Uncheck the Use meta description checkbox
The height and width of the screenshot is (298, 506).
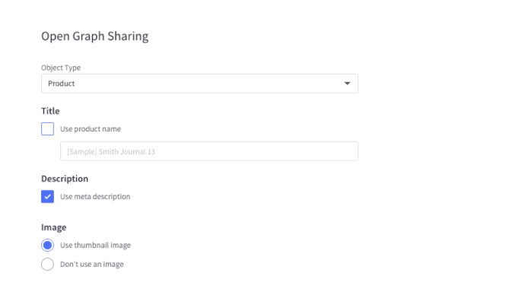point(47,197)
